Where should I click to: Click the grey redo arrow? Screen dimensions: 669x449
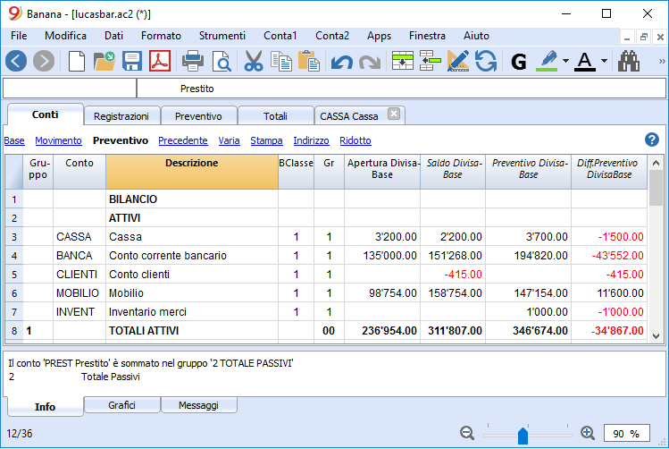pyautogui.click(x=370, y=62)
